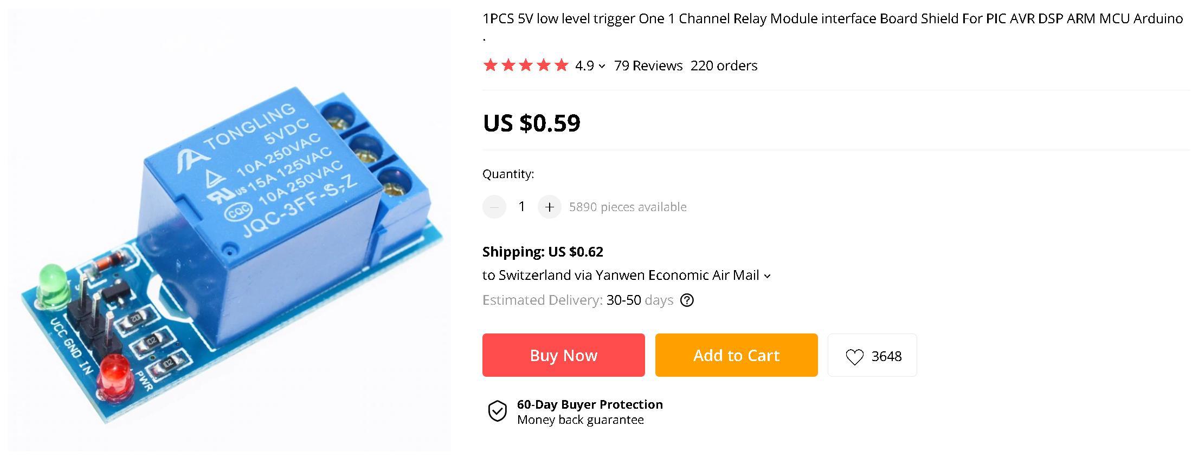Click the Shipping: US $0.62 label
This screenshot has height=465, width=1192.
pyautogui.click(x=543, y=252)
